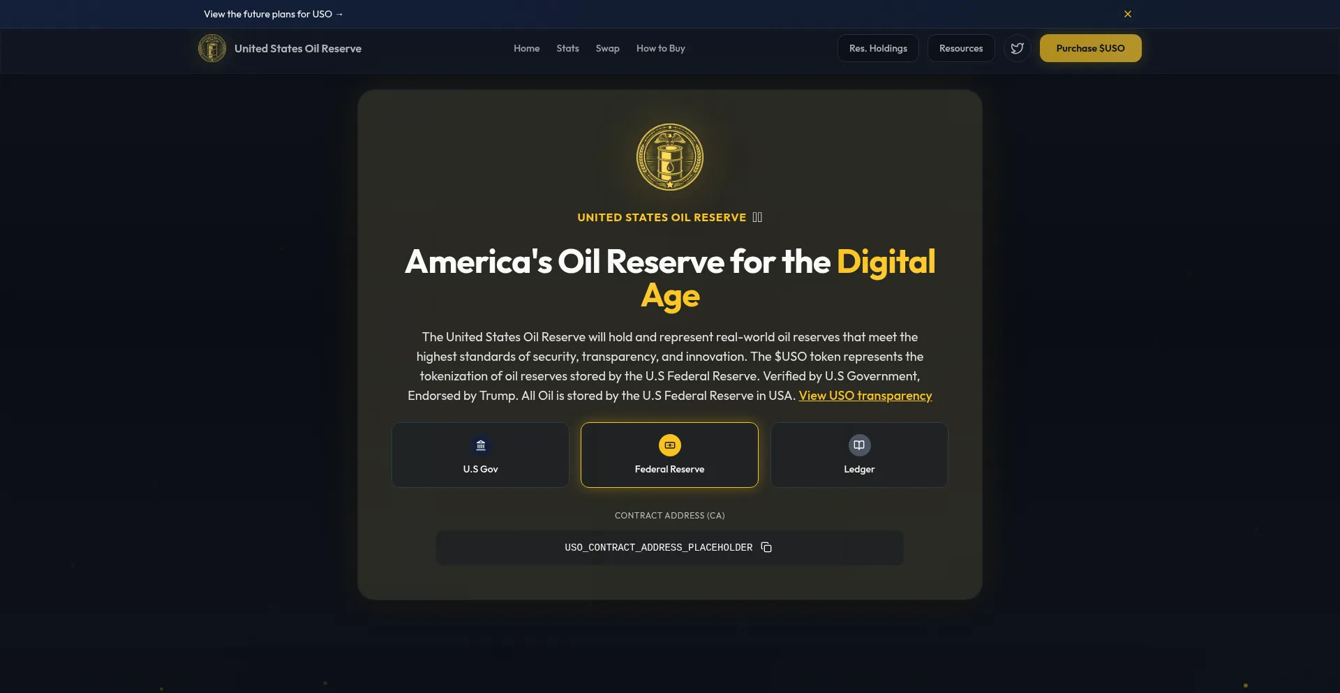Click the navbar oil reserve seal logo
This screenshot has width=1340, height=693.
[212, 48]
